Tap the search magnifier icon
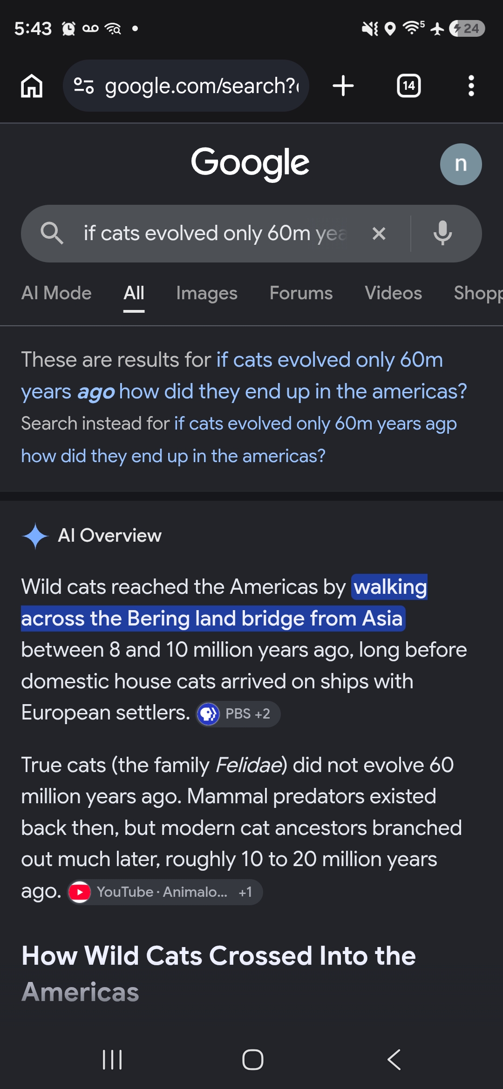This screenshot has height=1089, width=503. (x=52, y=233)
